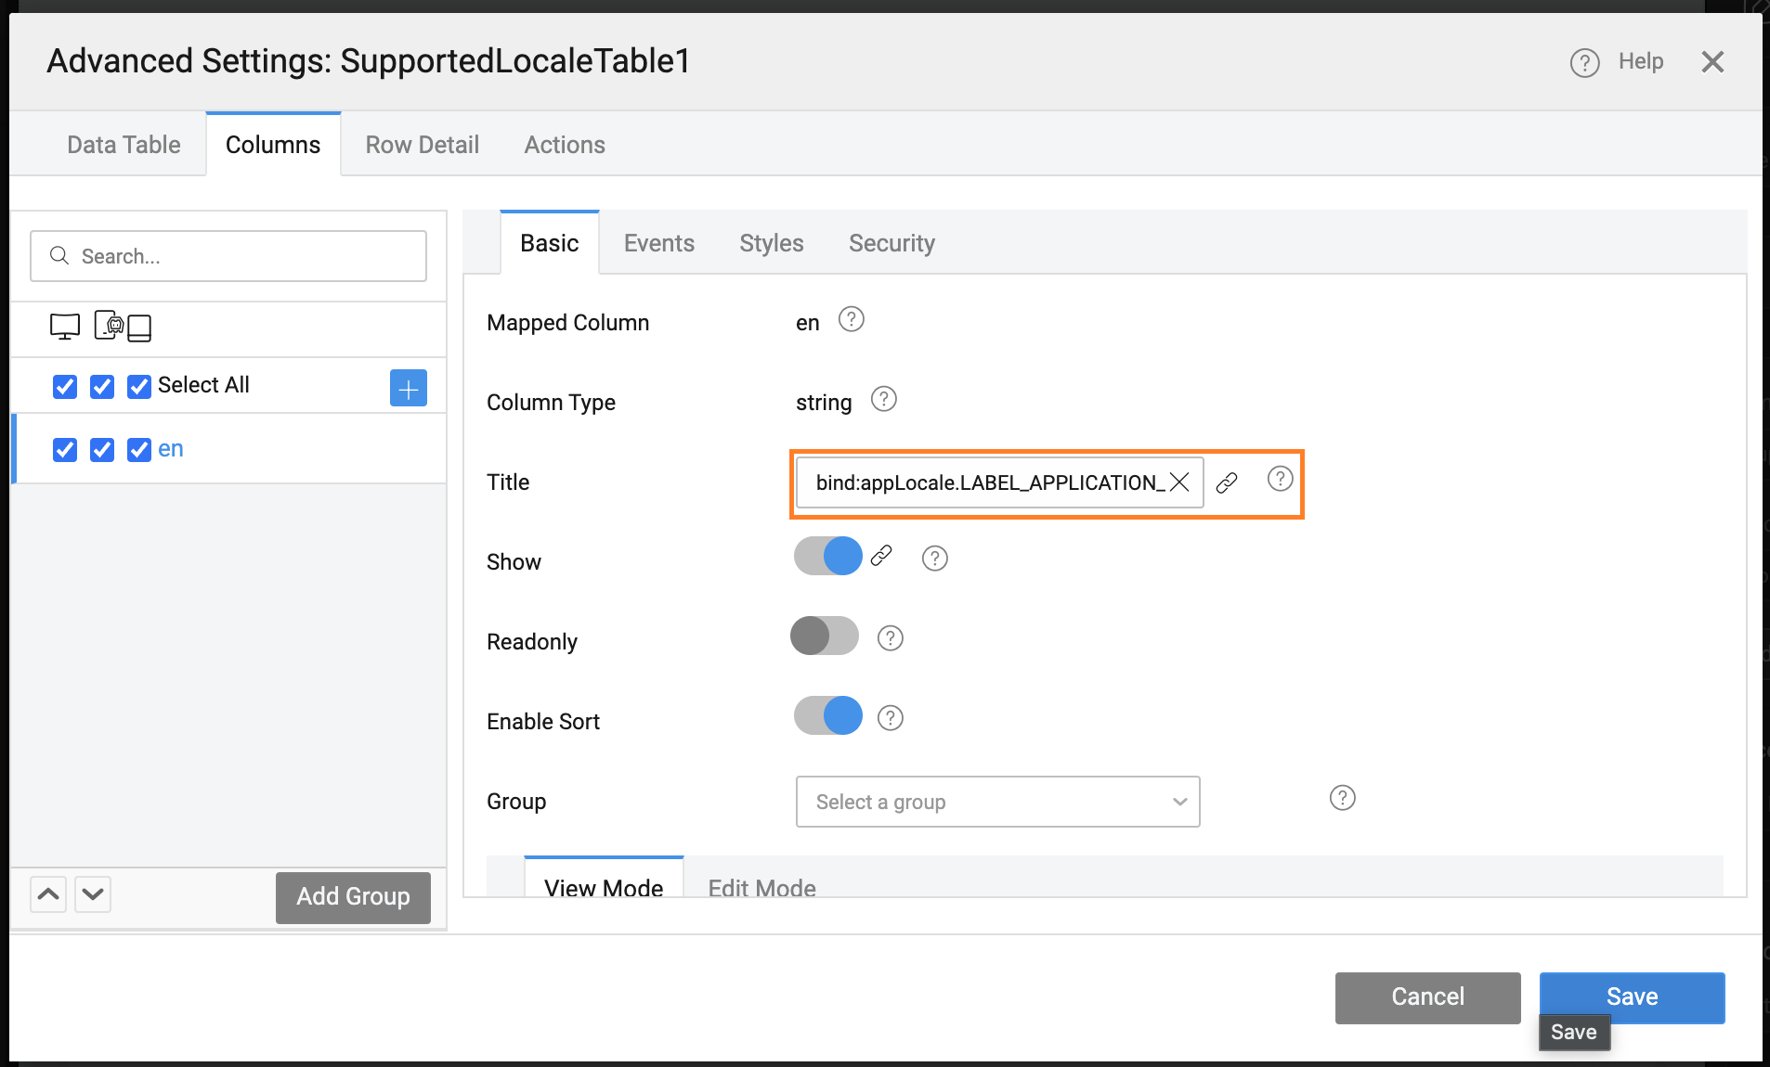Open the Edit Mode tab
This screenshot has height=1067, width=1770.
tap(761, 887)
